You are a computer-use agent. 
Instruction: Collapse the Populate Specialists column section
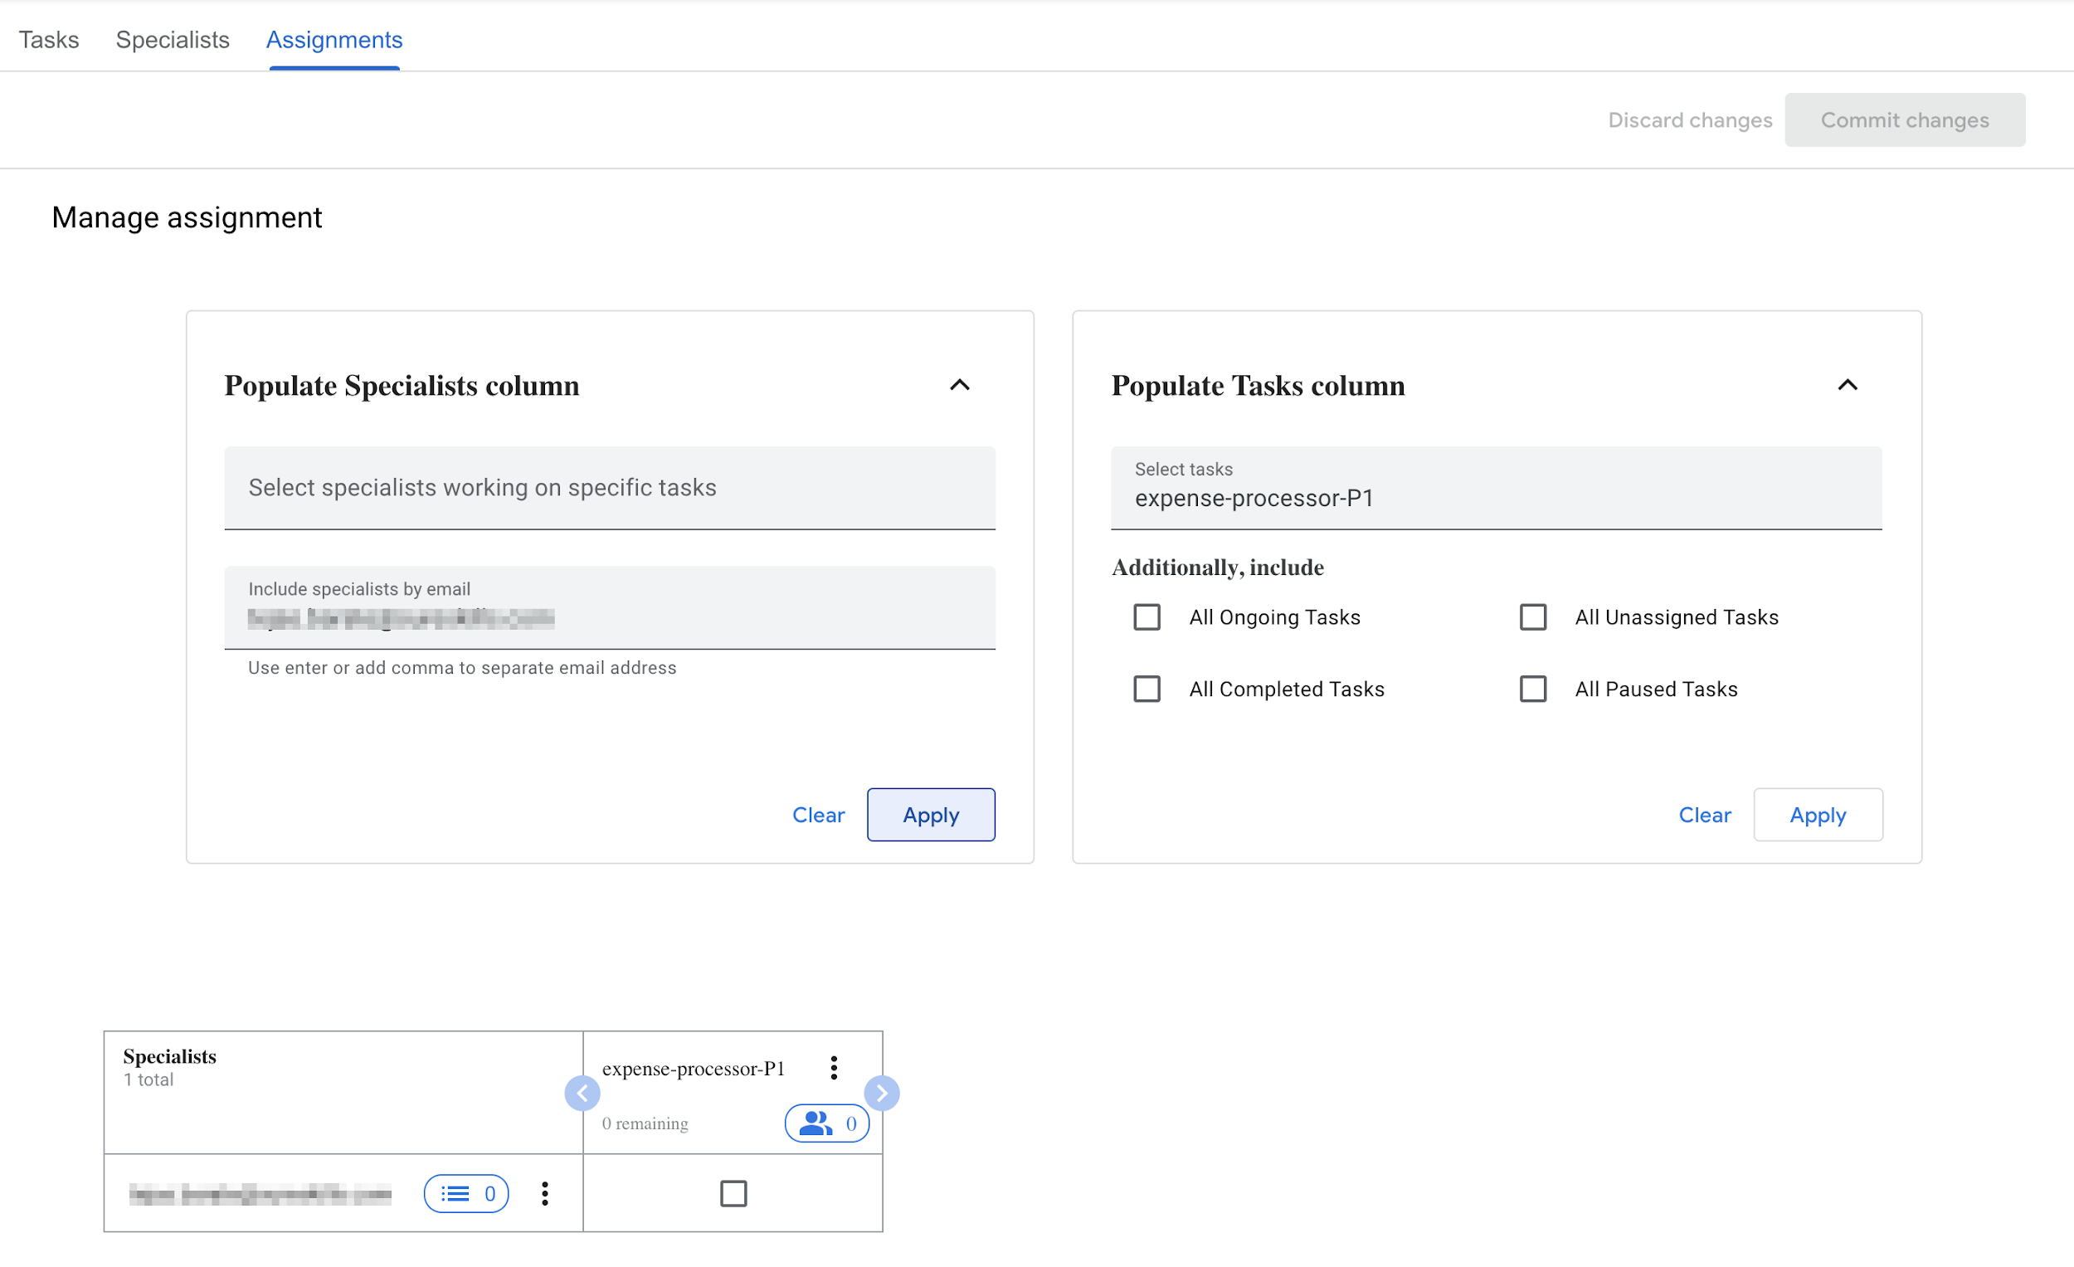962,385
